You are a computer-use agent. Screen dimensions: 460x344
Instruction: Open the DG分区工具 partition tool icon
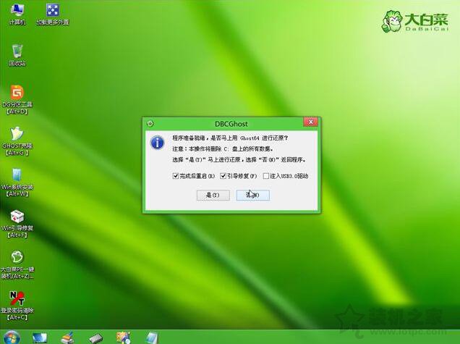pos(17,94)
